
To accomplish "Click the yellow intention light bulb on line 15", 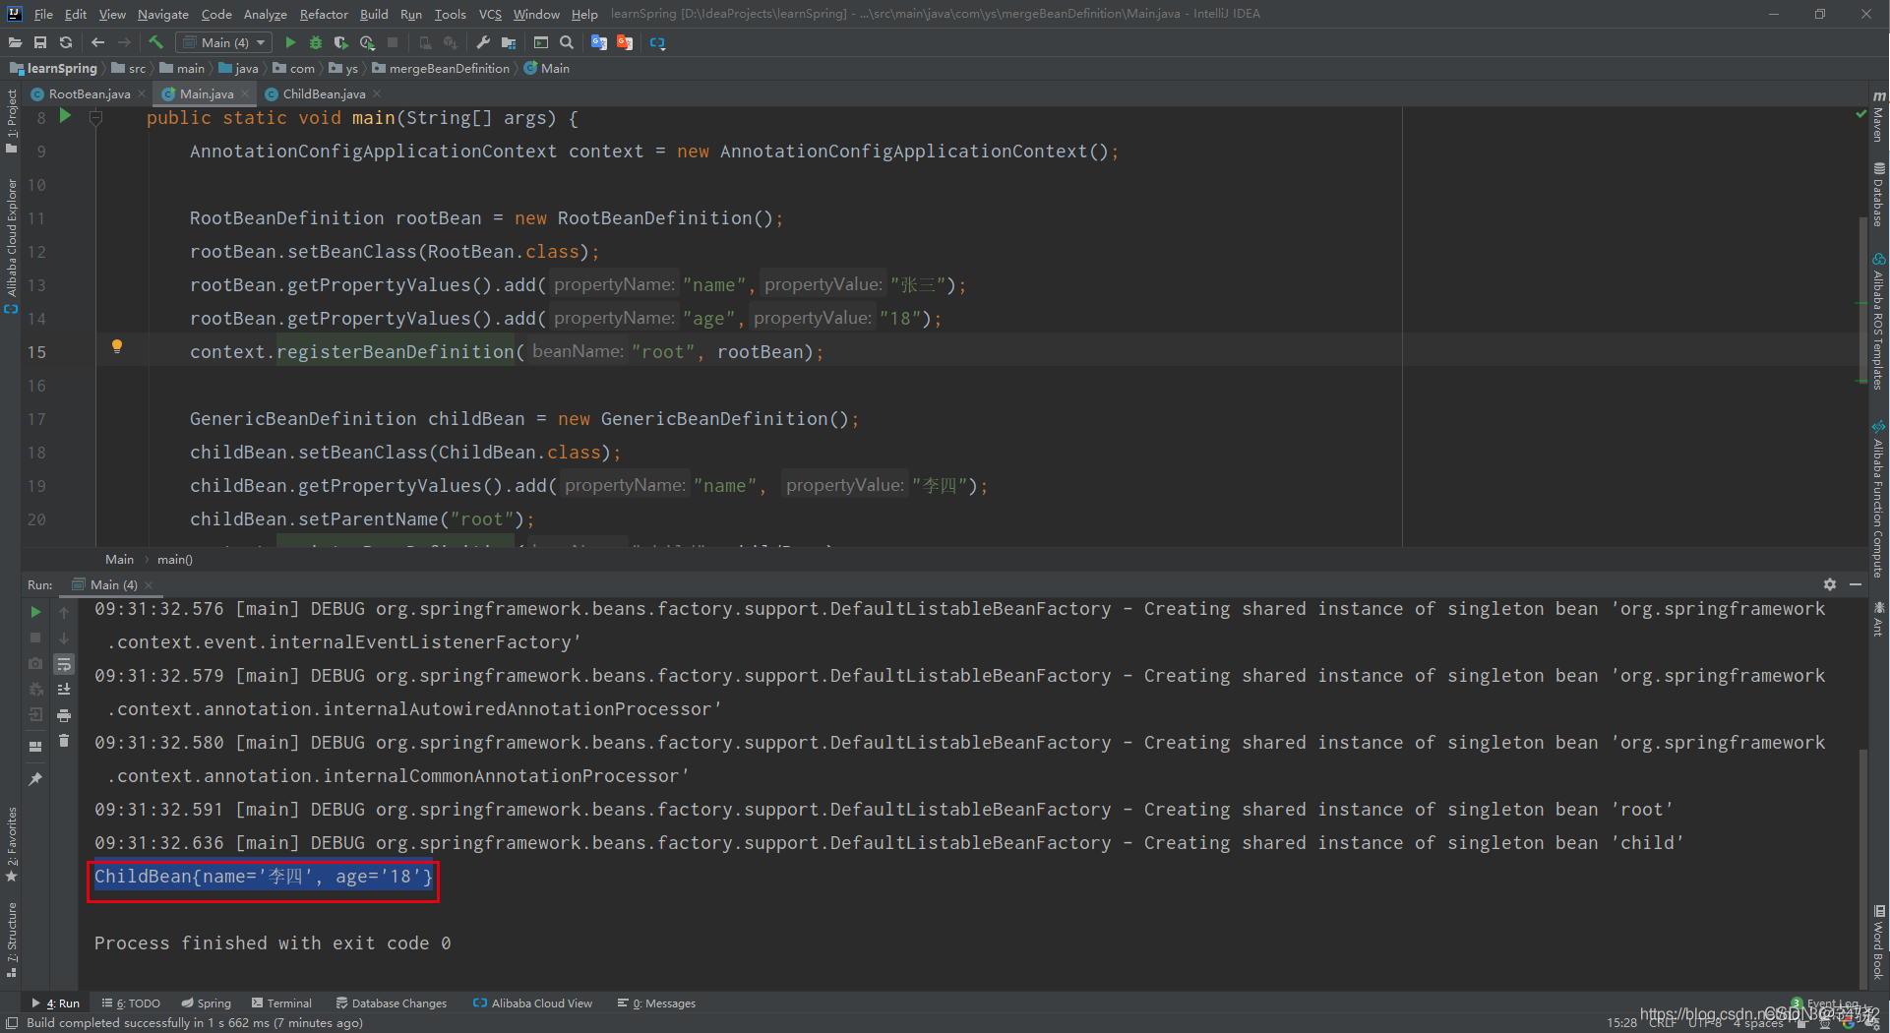I will pos(117,346).
